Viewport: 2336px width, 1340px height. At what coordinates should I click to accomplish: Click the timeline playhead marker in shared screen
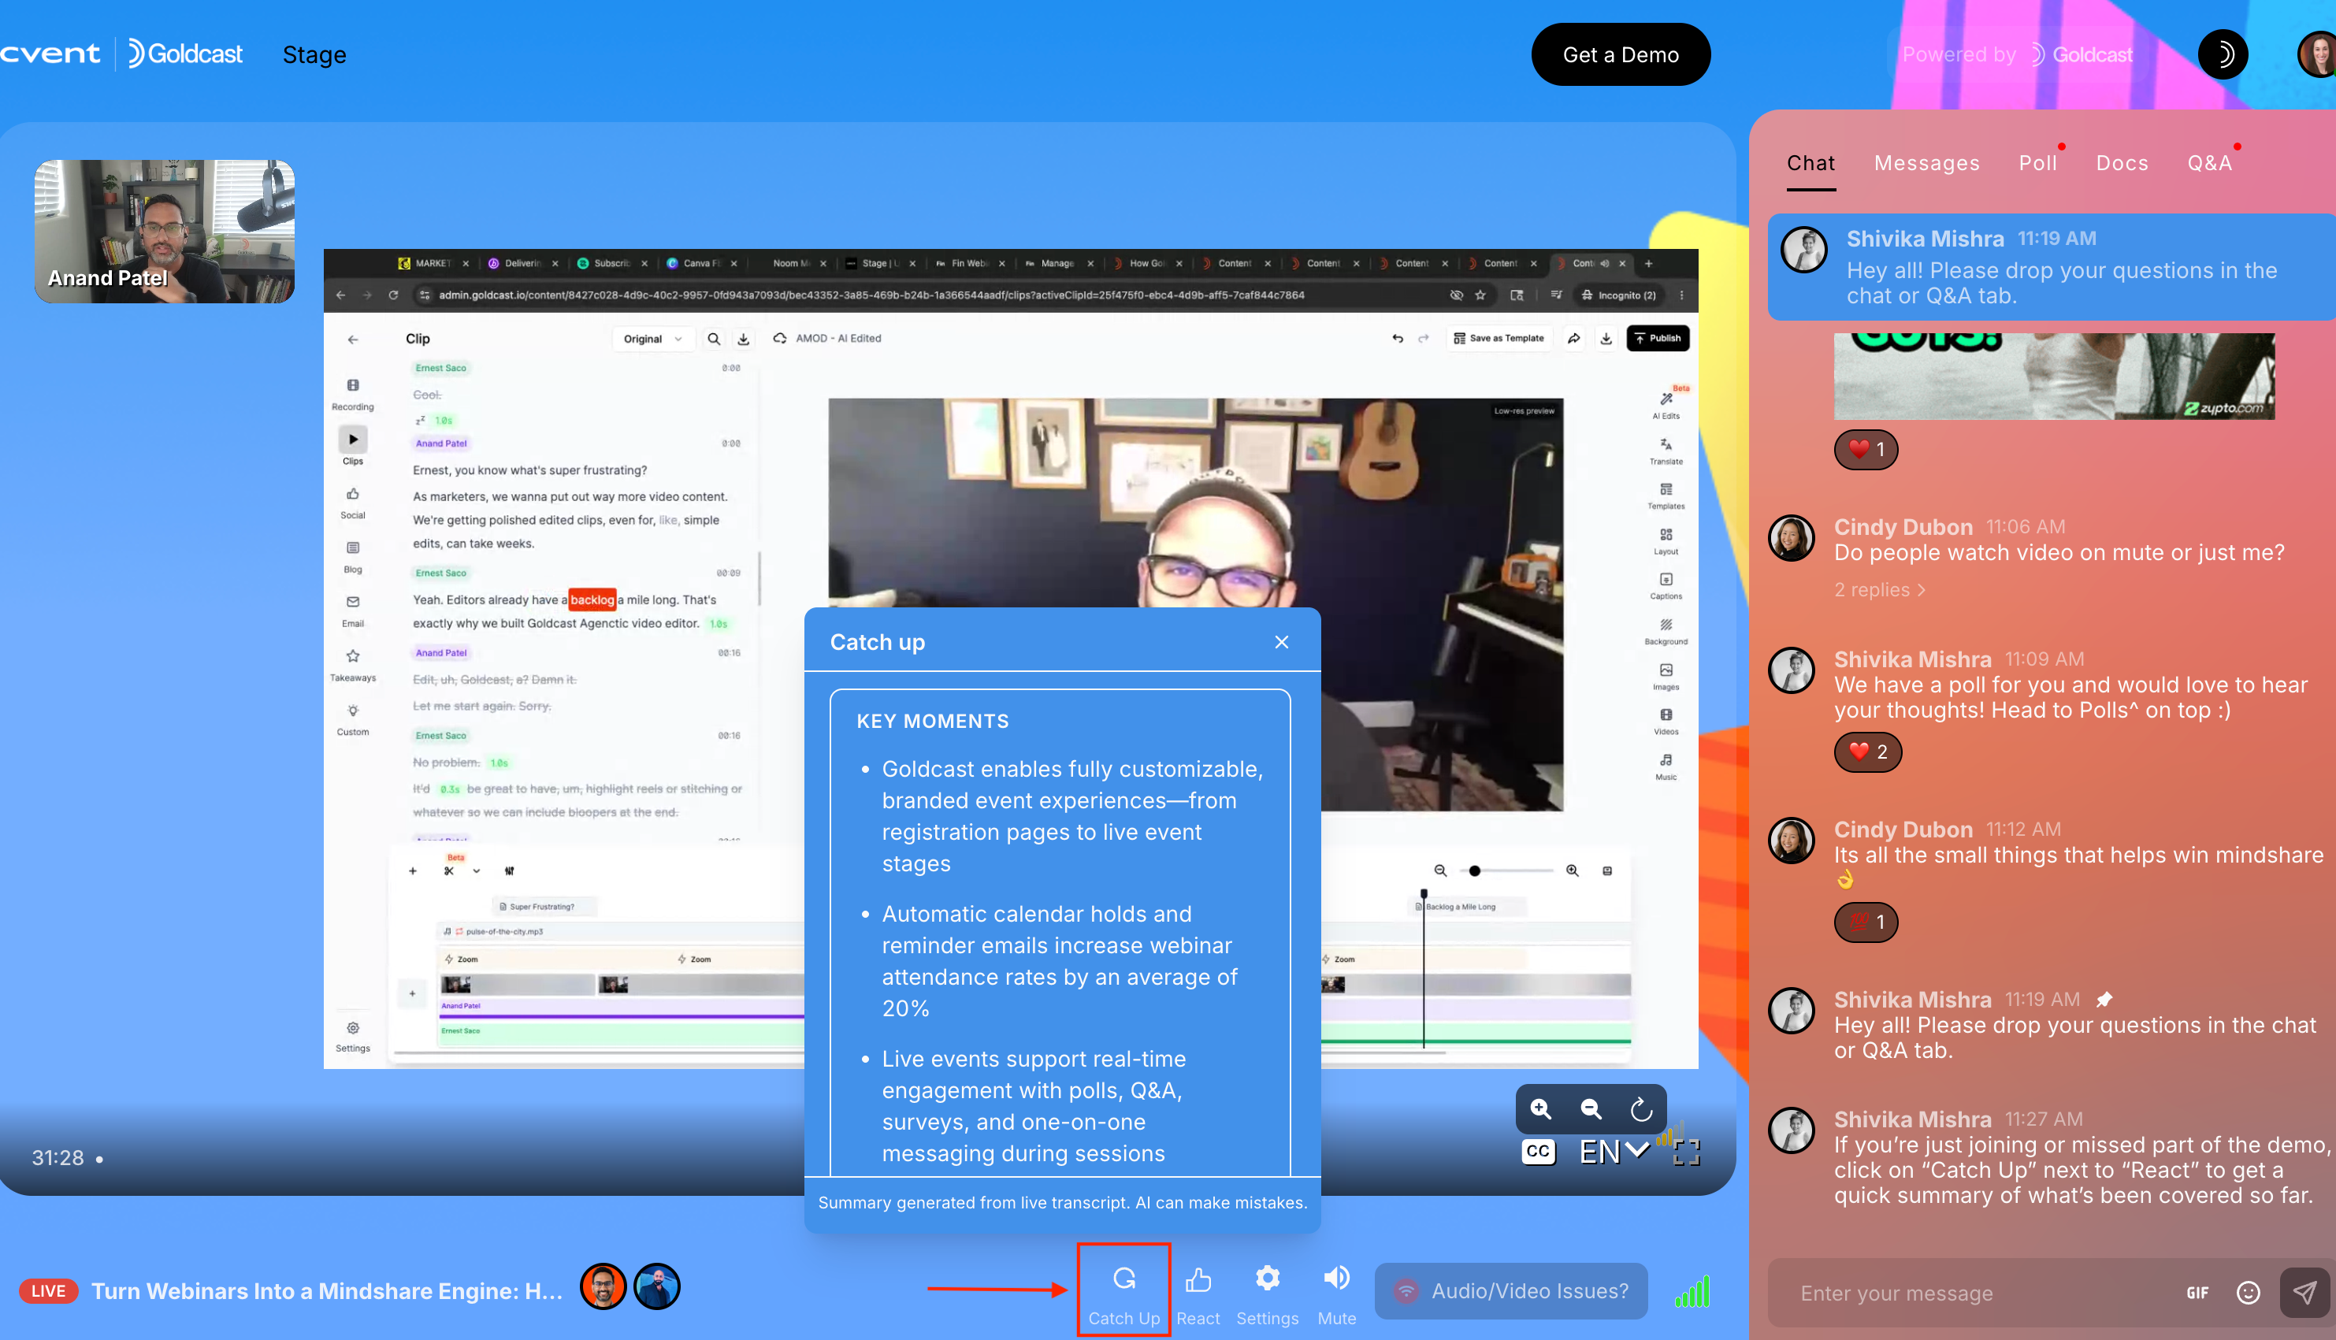click(1423, 893)
